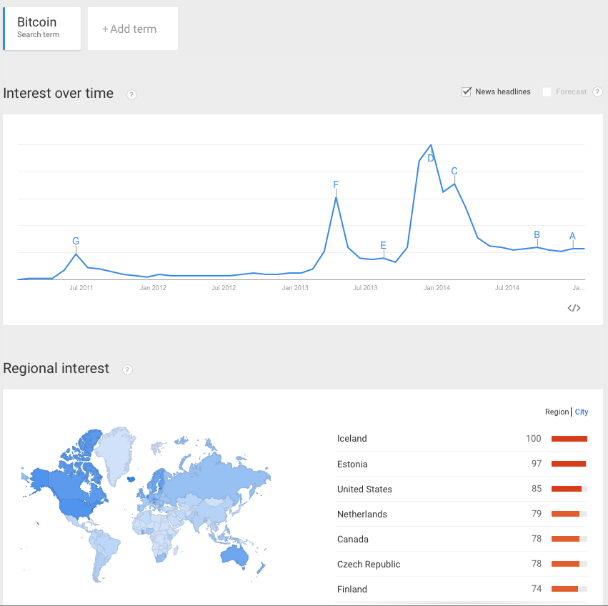The height and width of the screenshot is (606, 608).
Task: Click headline marker A near chart end
Action: coord(572,237)
